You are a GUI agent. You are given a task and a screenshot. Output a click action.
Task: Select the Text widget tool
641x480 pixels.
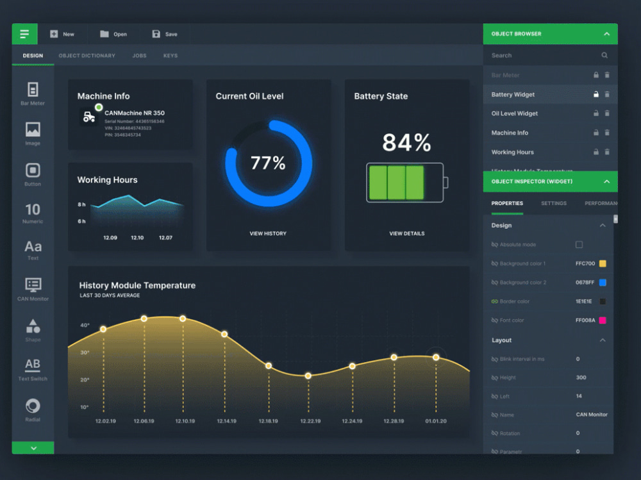33,250
